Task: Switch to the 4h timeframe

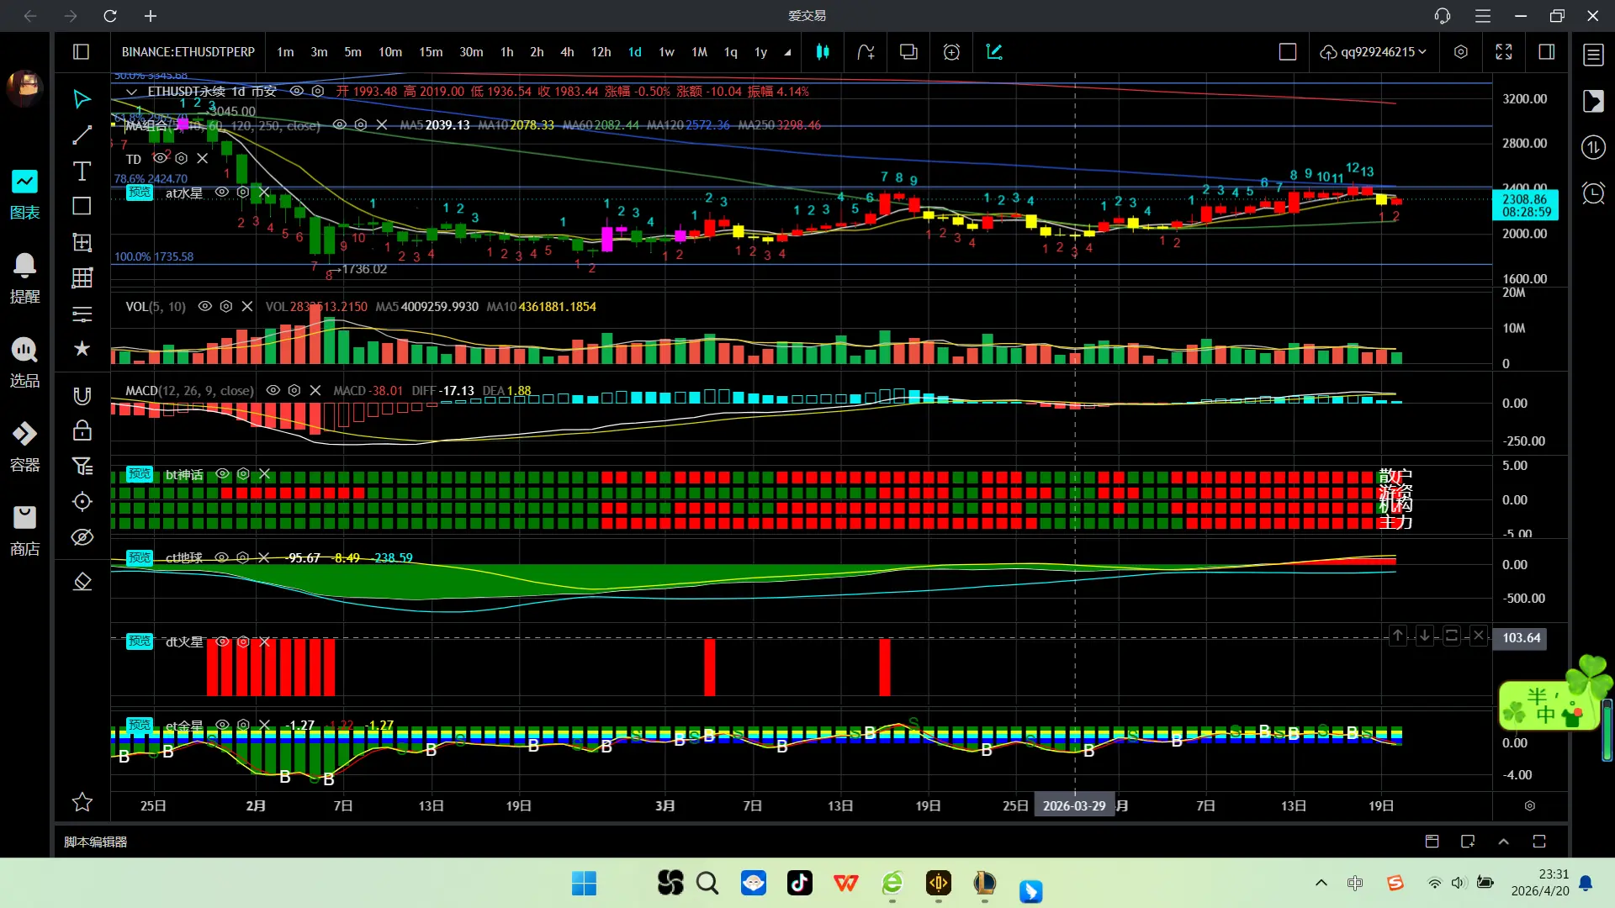Action: pos(567,52)
